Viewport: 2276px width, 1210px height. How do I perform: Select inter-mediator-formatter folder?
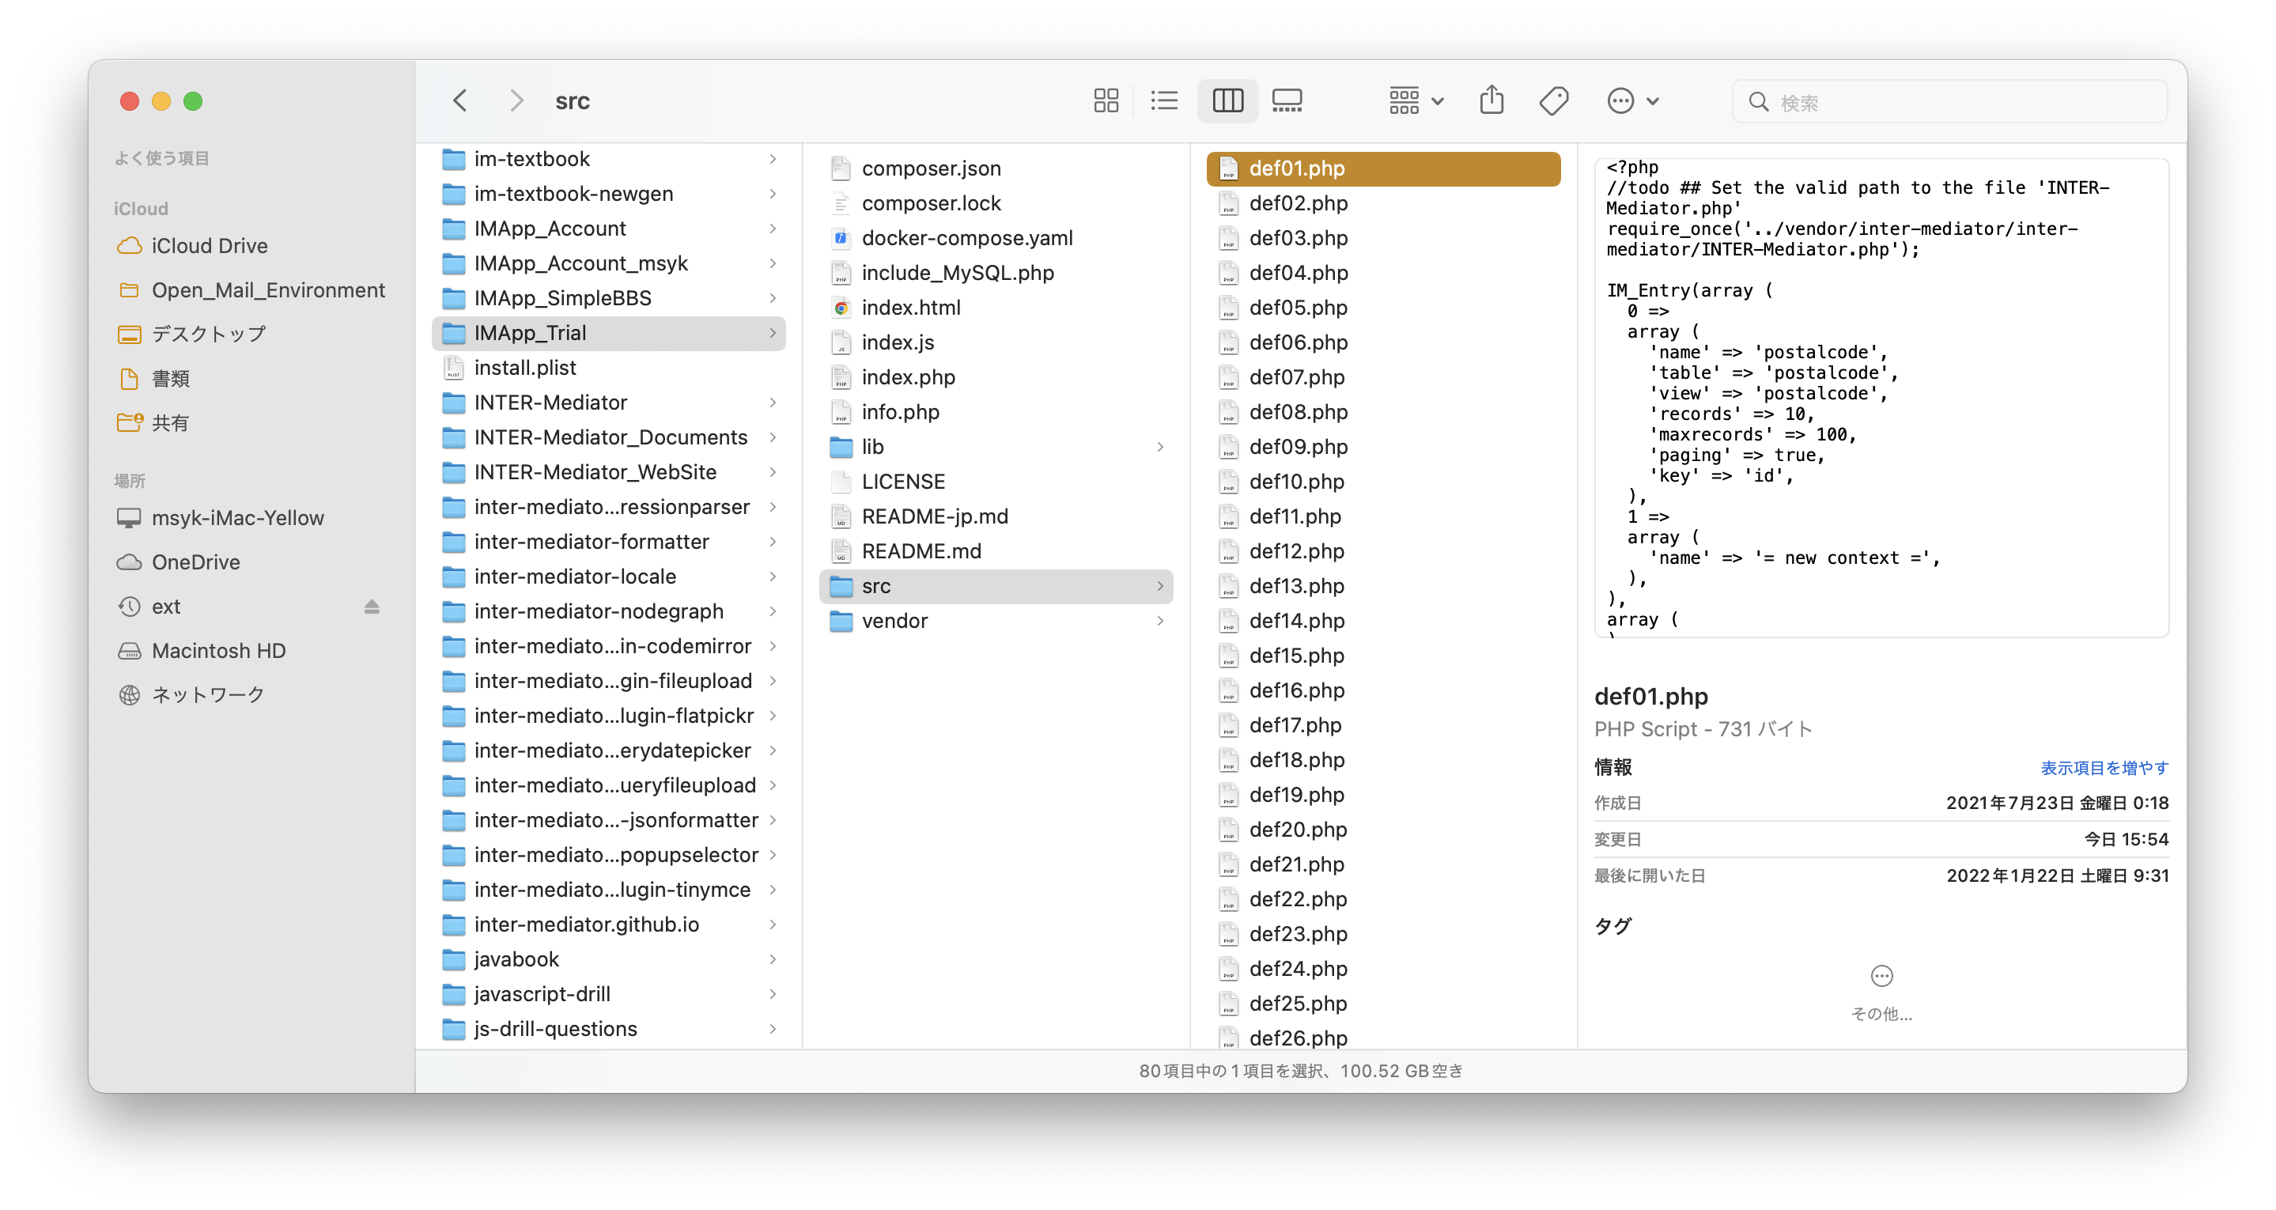[609, 541]
